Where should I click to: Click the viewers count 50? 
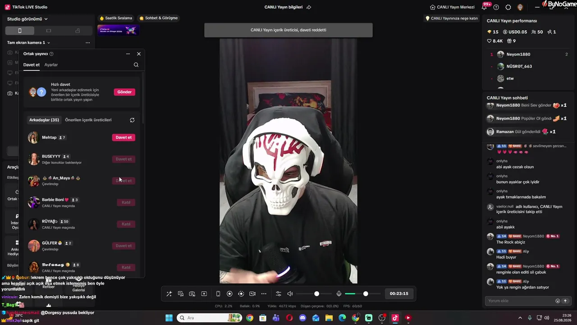(537, 32)
